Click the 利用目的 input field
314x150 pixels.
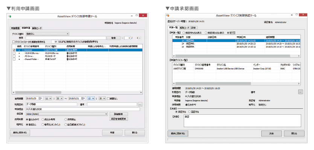(x=51, y=104)
